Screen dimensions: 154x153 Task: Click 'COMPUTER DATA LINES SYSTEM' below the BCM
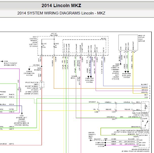pyautogui.click(x=89, y=80)
